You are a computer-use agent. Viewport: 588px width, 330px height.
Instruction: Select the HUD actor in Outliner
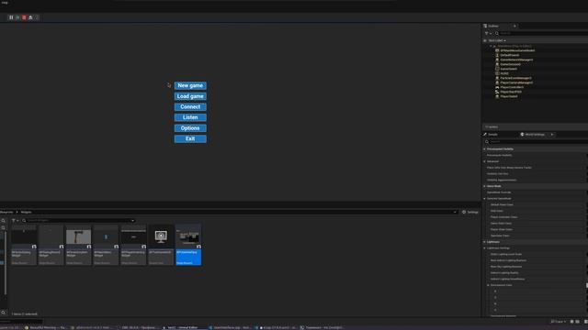coord(504,73)
